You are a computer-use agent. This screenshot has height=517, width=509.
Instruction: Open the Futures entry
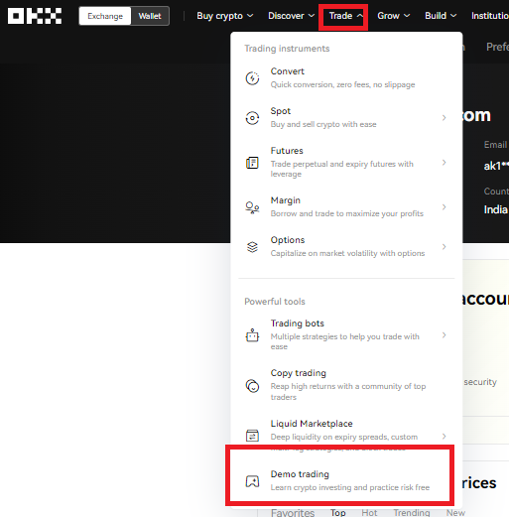pos(346,163)
